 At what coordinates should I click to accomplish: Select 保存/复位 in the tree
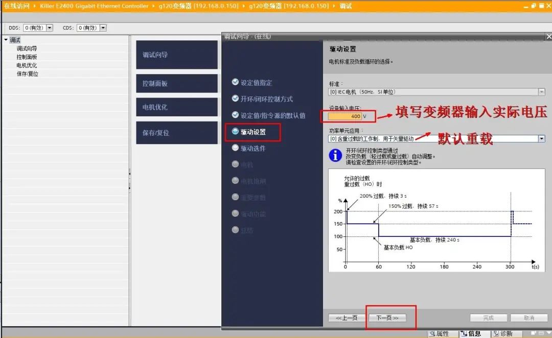[28, 74]
